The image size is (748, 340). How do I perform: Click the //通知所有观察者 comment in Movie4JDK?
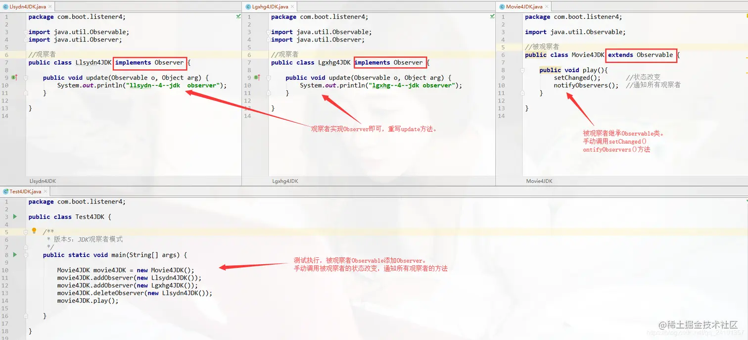pyautogui.click(x=653, y=85)
